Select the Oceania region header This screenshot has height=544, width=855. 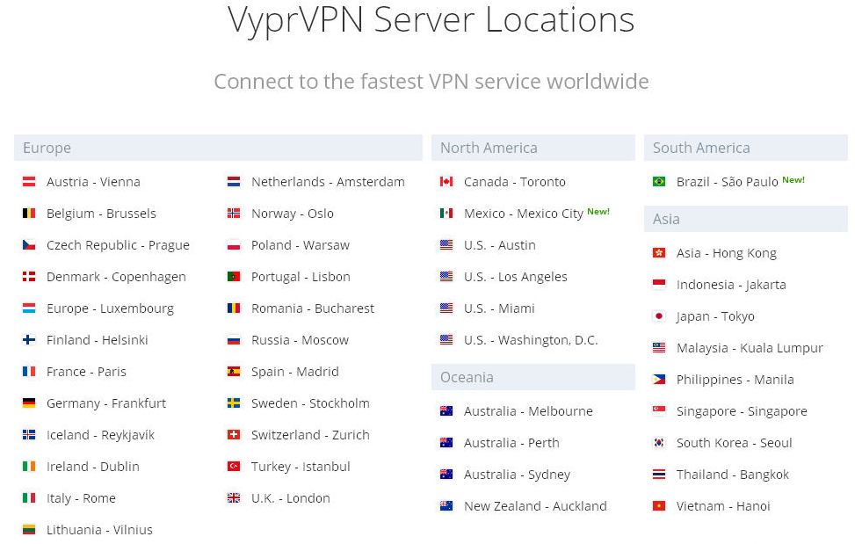(x=533, y=377)
